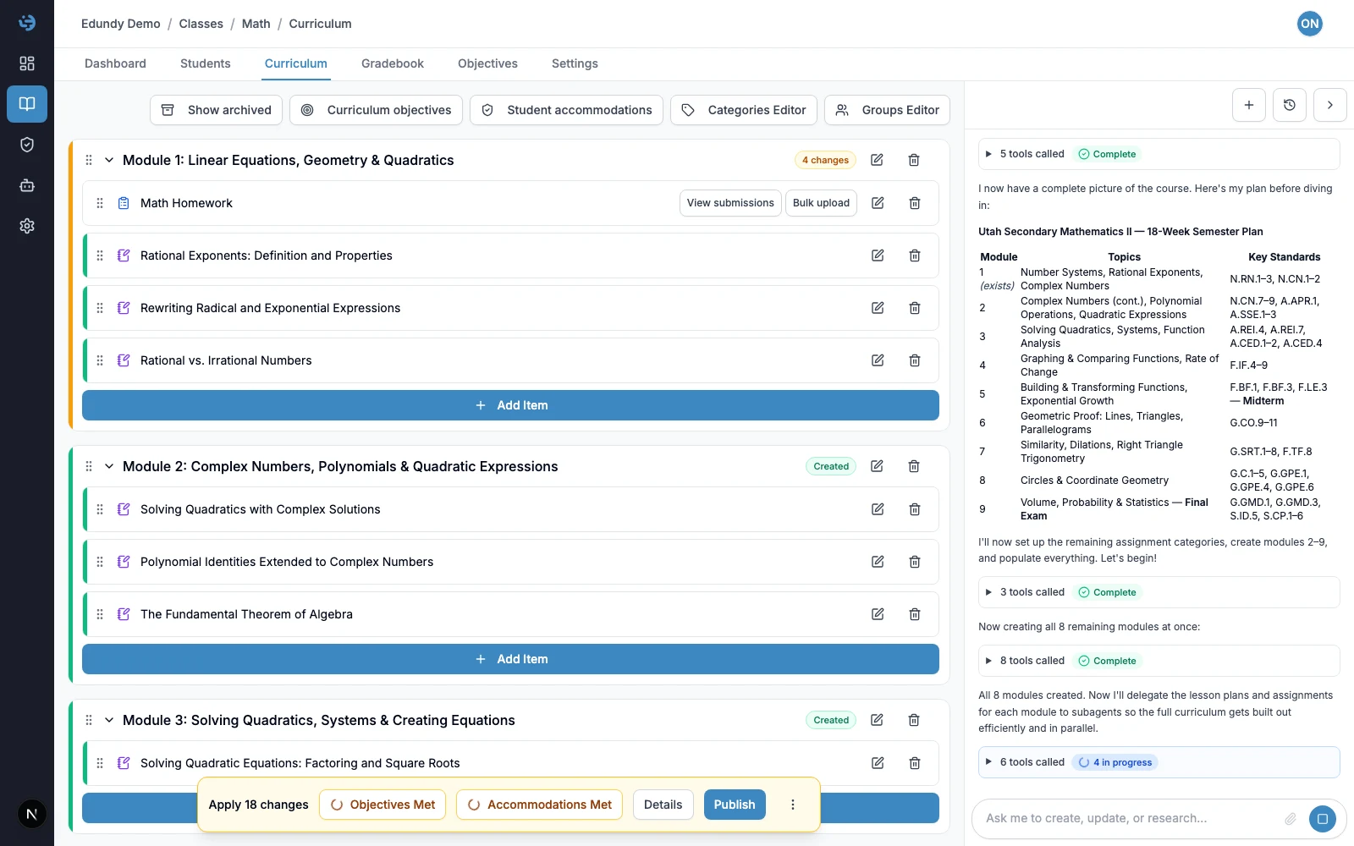
Task: Edit Module 1 with the pencil icon
Action: coord(877,160)
